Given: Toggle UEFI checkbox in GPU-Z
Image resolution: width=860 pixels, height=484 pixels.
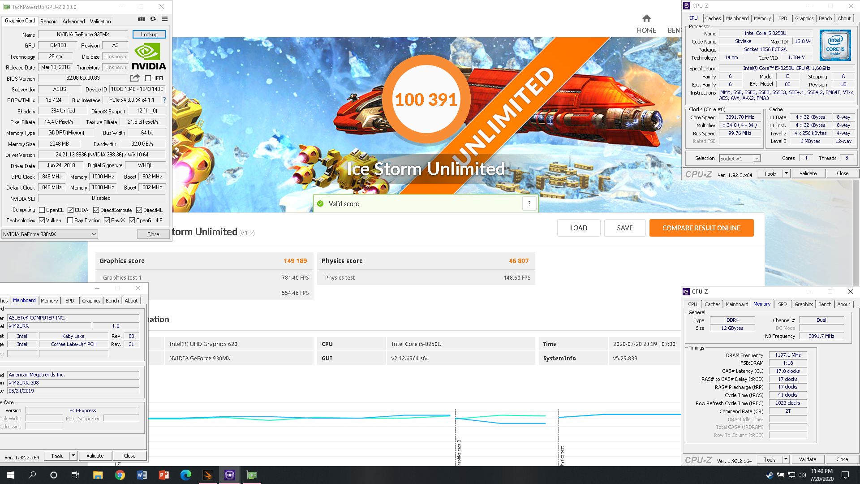Looking at the screenshot, I should [x=148, y=78].
